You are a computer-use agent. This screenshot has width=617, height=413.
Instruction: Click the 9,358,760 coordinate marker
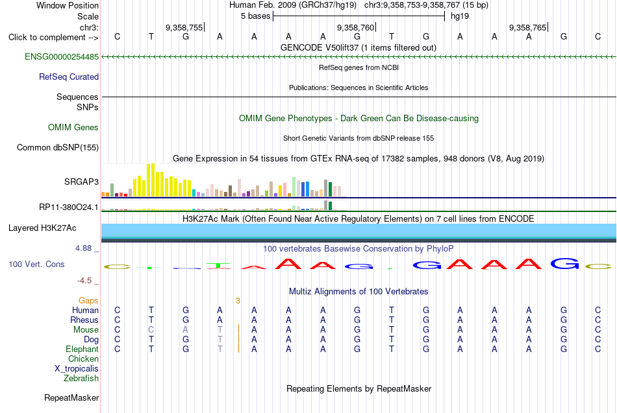(356, 27)
